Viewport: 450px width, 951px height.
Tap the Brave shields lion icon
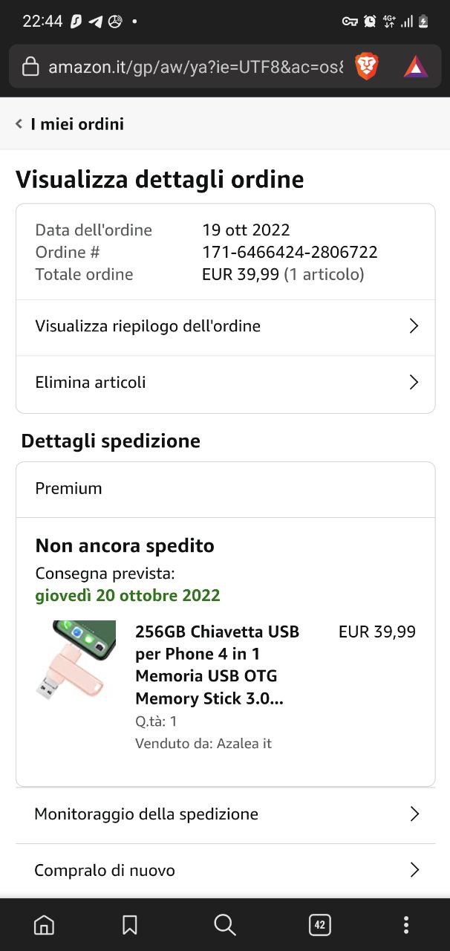(x=367, y=67)
